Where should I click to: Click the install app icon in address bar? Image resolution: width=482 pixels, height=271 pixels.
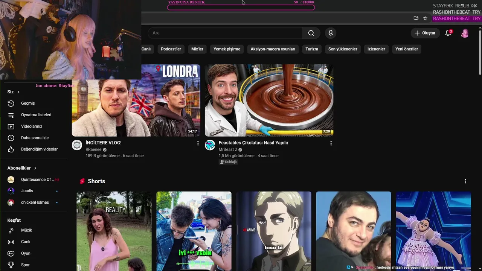point(416,18)
